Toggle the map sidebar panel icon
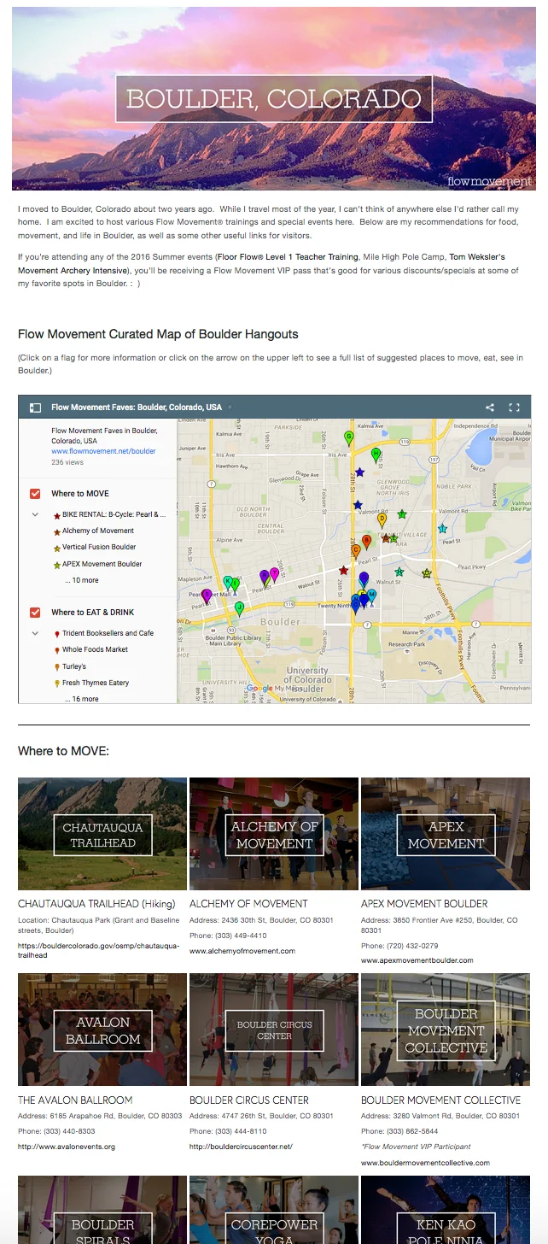Screen dimensions: 548x1244 click(x=35, y=408)
